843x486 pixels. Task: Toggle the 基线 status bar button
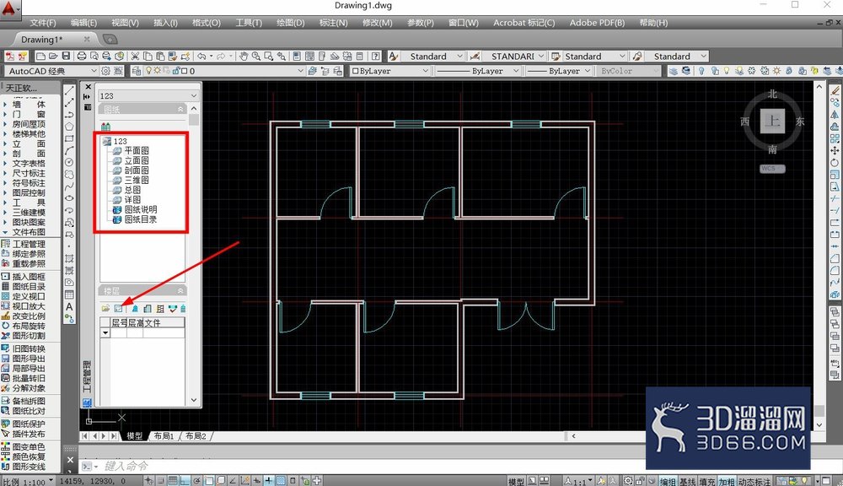[687, 482]
